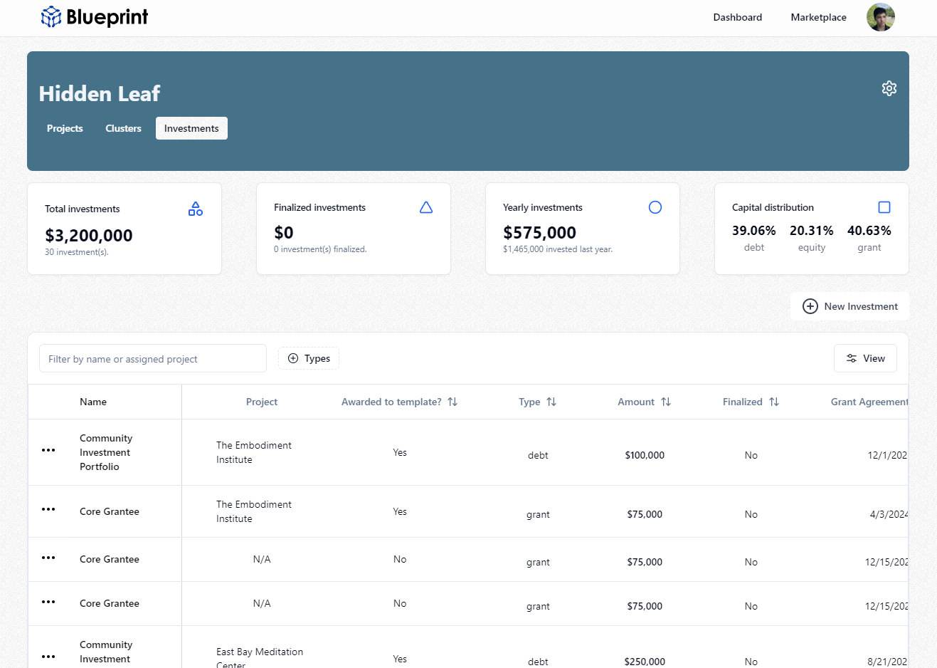Image resolution: width=937 pixels, height=668 pixels.
Task: Click the $3,200,000 total investments value
Action: tap(89, 235)
